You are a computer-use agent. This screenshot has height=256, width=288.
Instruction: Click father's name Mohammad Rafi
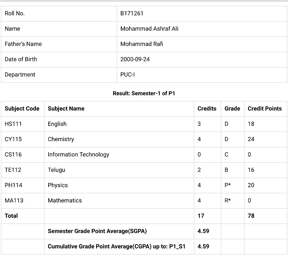point(141,44)
